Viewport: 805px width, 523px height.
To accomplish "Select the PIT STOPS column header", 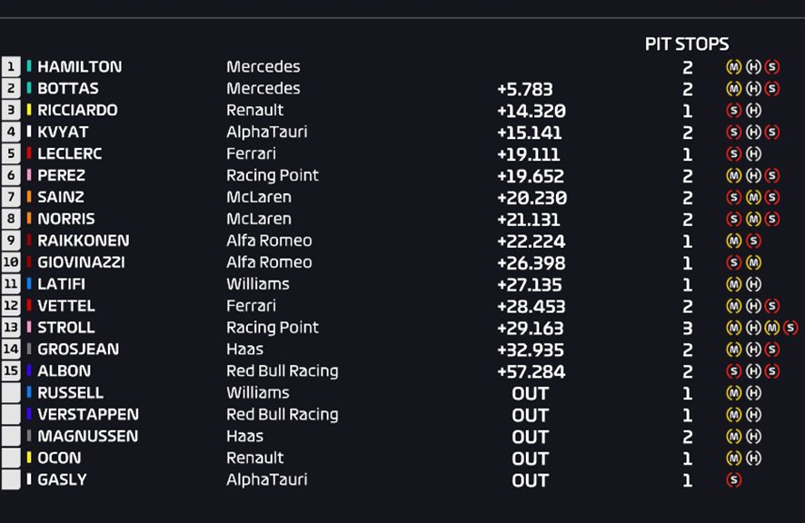I will 686,44.
